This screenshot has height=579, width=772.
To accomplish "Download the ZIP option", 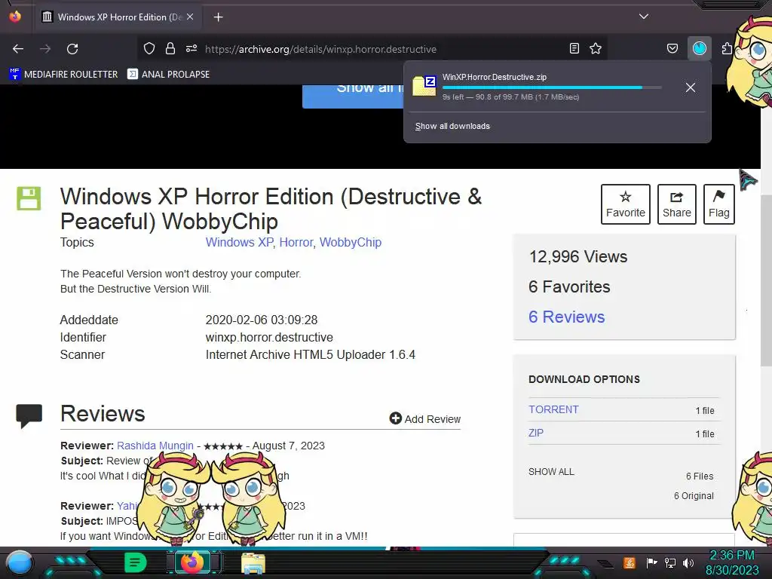I will 536,433.
